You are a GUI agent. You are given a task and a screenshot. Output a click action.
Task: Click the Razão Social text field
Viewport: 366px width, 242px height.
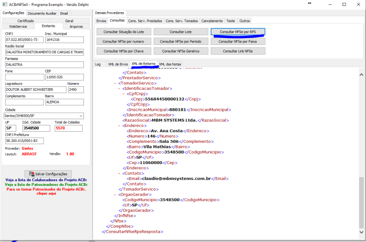coord(44,52)
